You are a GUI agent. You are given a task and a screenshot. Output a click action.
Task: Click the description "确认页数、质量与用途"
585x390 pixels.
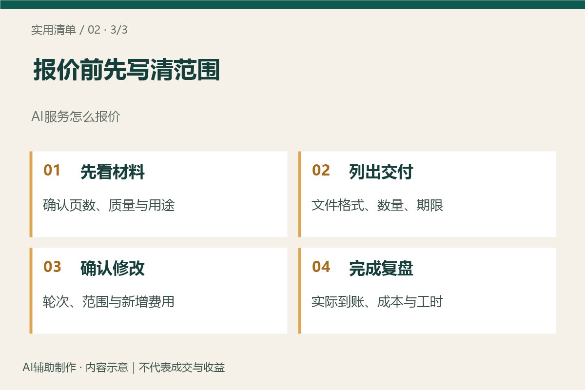(x=109, y=205)
